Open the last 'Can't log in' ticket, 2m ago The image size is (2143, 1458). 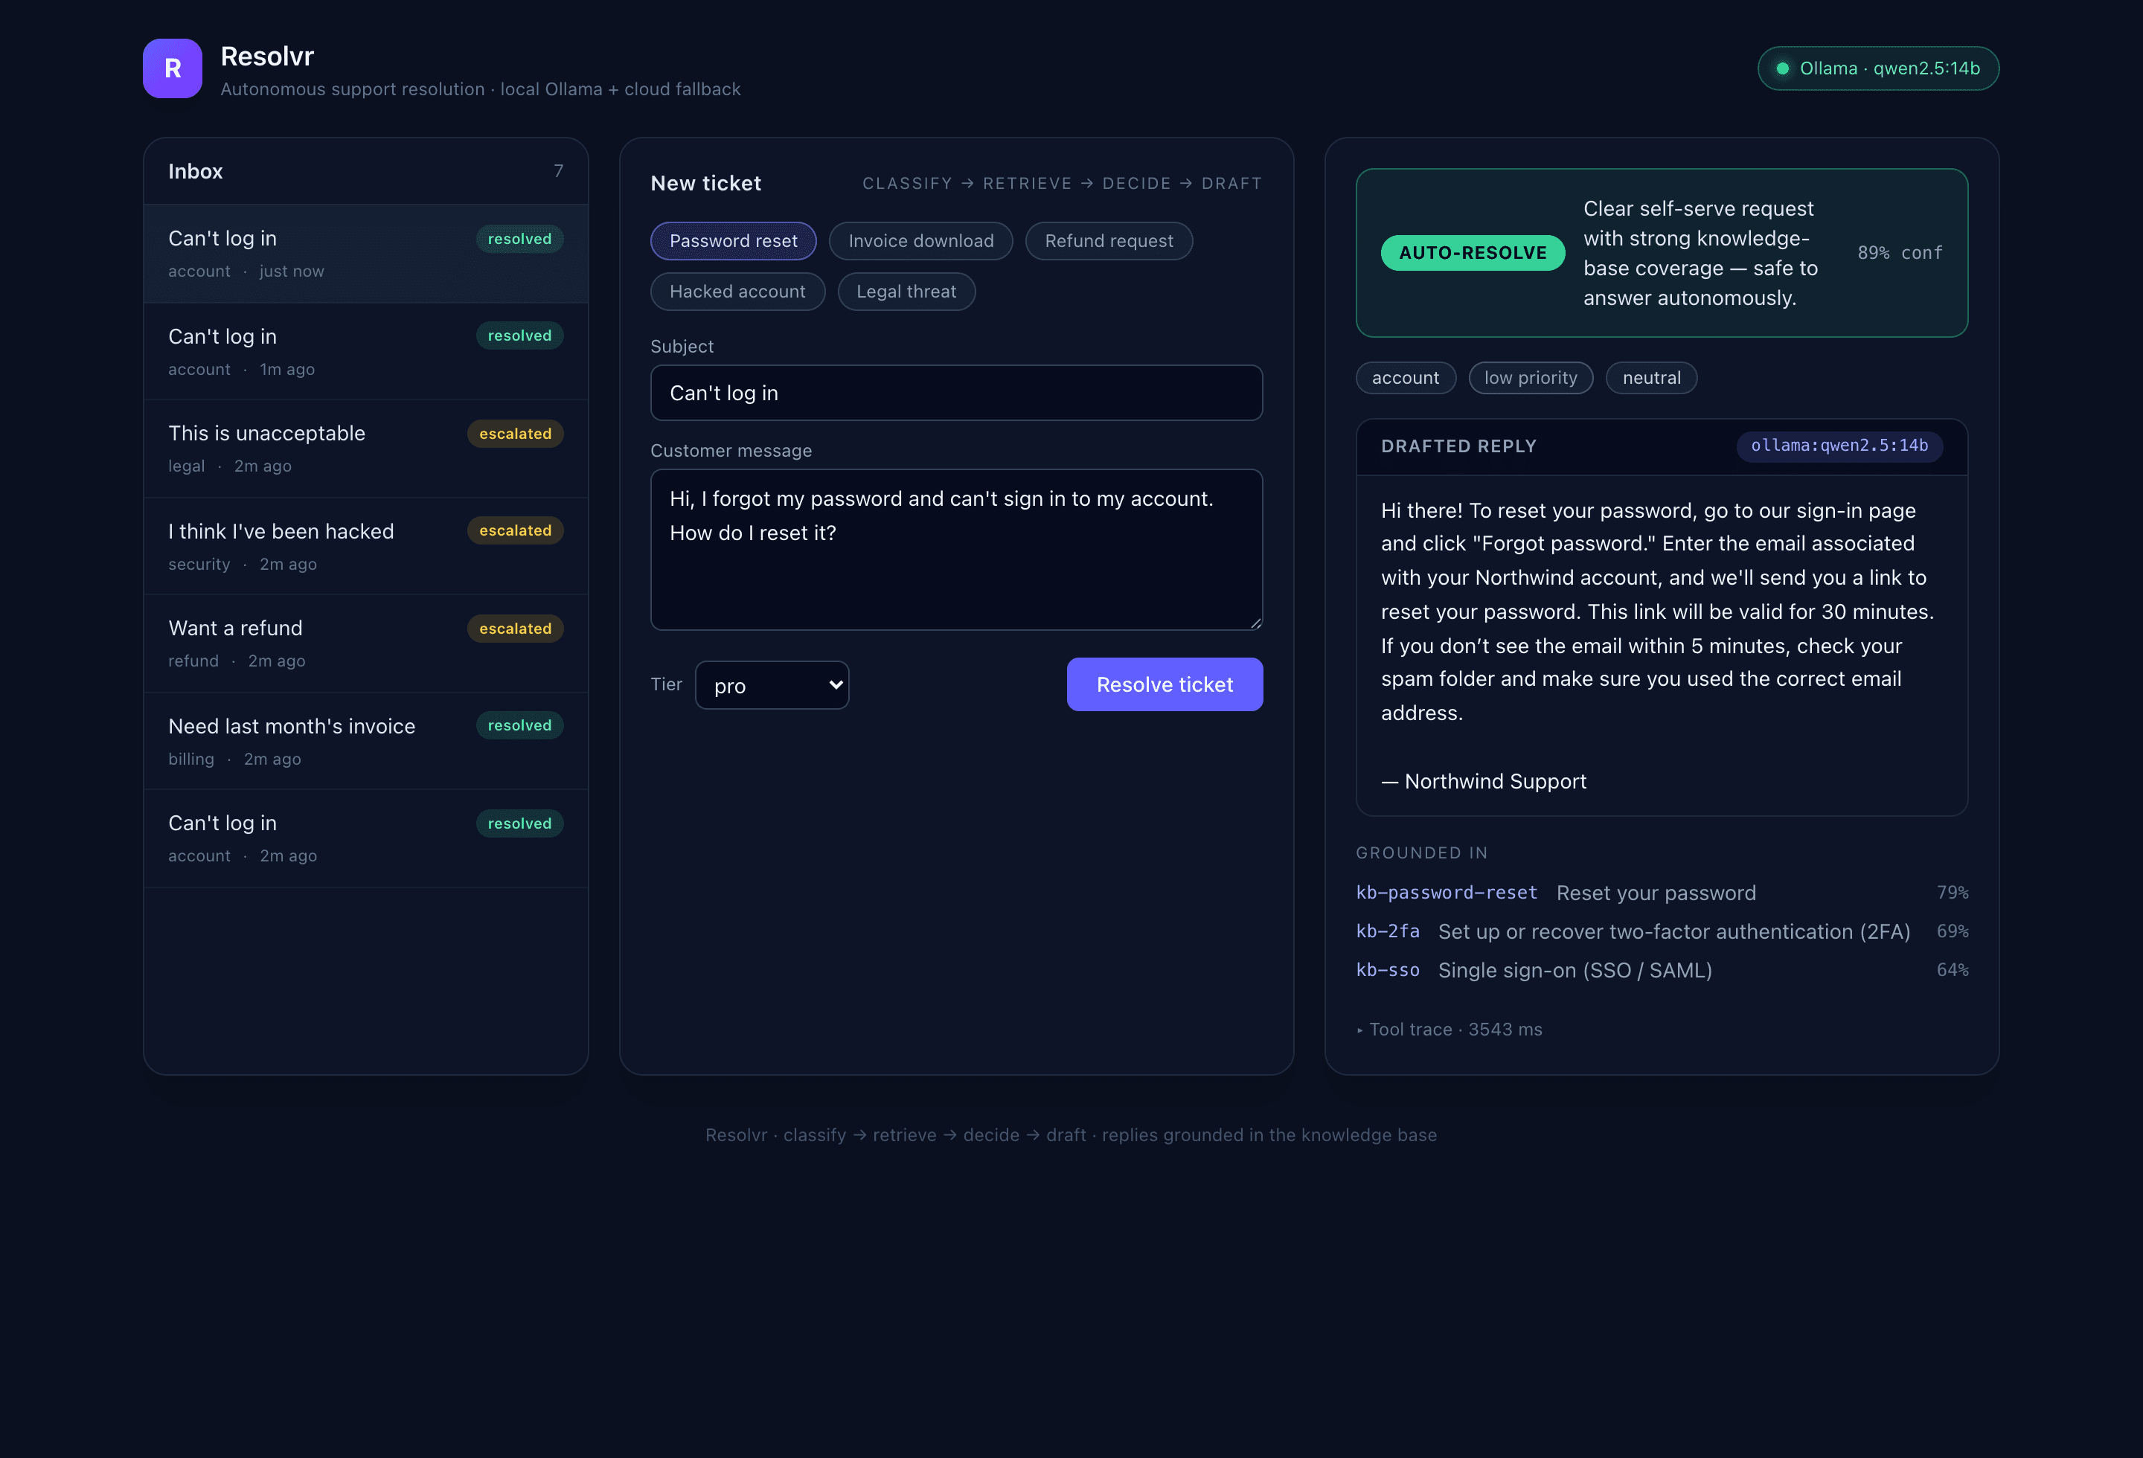[365, 838]
